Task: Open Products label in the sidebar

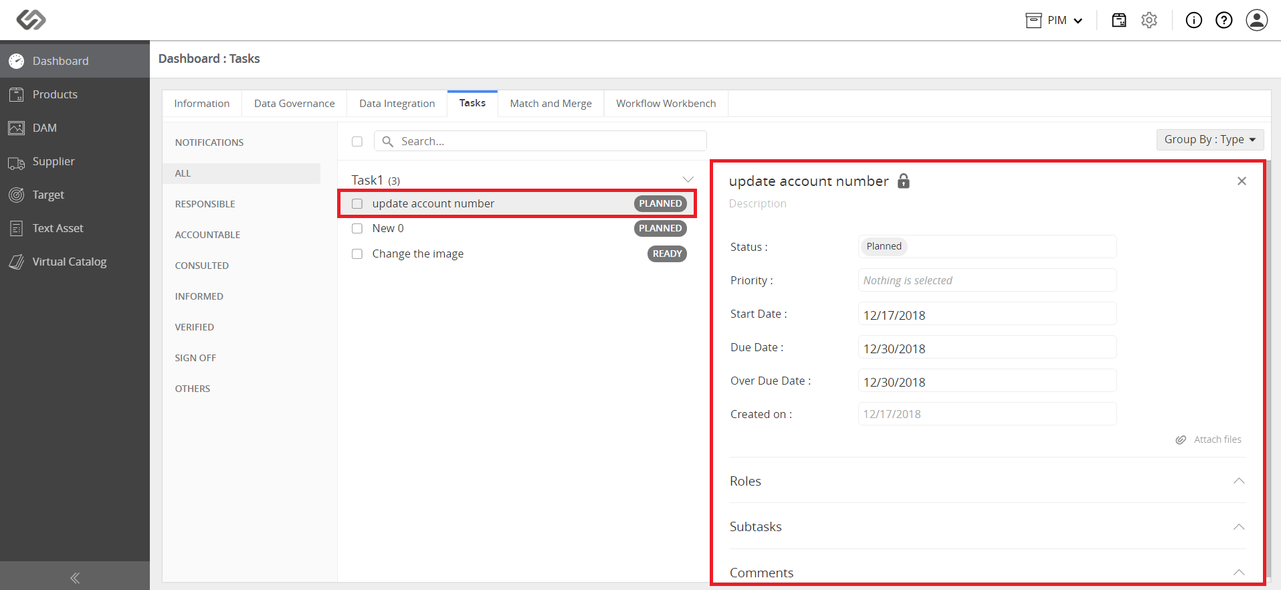Action: click(x=55, y=94)
